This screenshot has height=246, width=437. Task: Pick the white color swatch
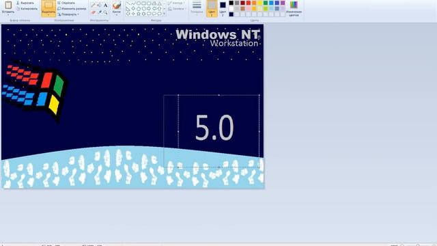coord(231,9)
